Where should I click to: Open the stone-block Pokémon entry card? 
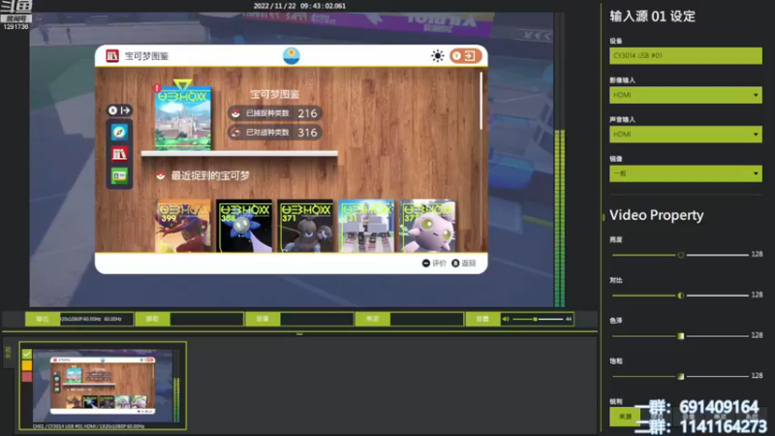click(x=367, y=226)
